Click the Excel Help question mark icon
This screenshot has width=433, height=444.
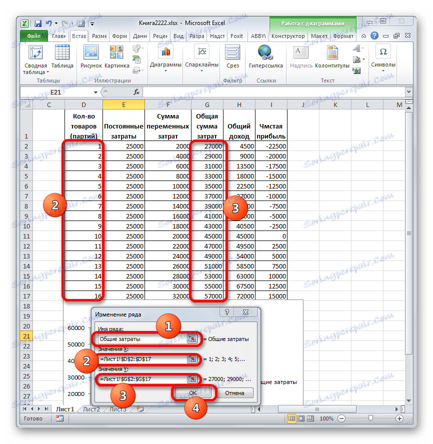374,35
